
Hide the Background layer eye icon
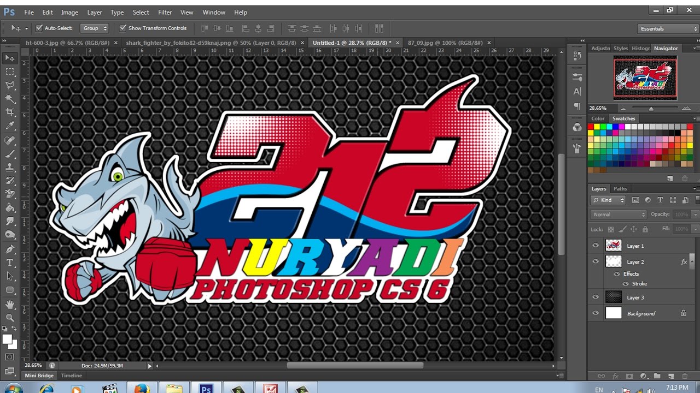(596, 313)
